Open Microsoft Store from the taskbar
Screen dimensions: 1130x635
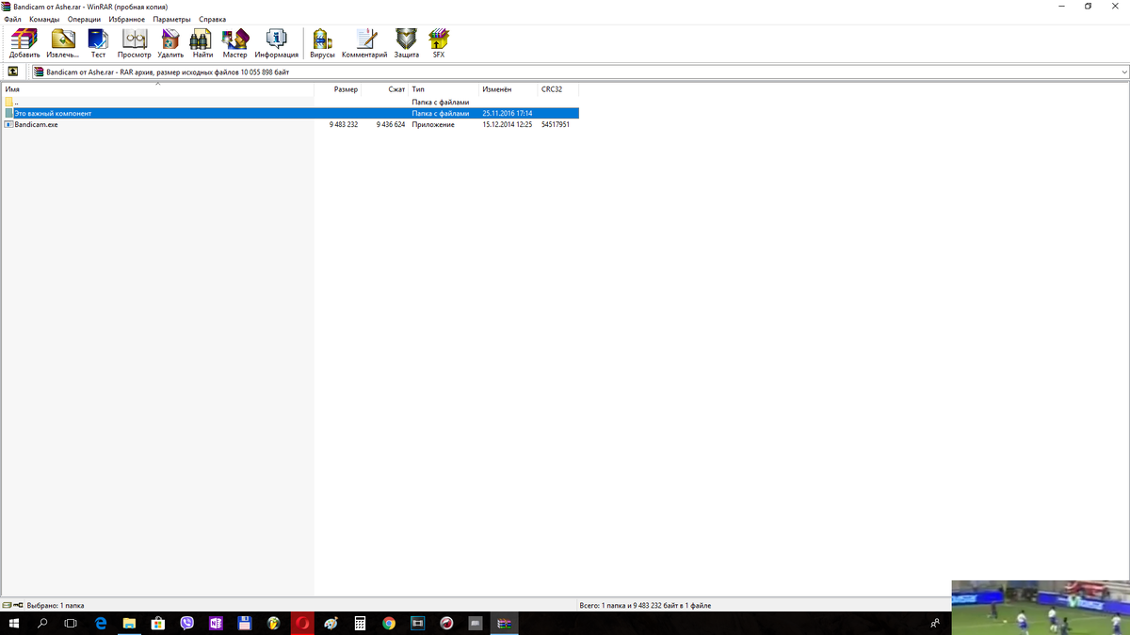158,623
